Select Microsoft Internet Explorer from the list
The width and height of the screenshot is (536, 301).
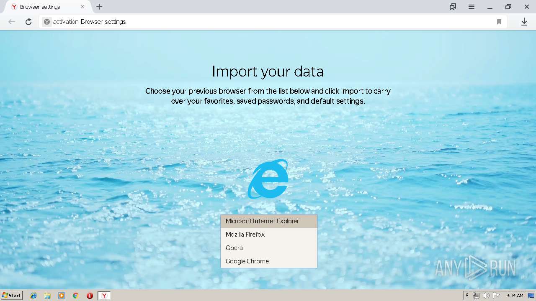[269, 221]
